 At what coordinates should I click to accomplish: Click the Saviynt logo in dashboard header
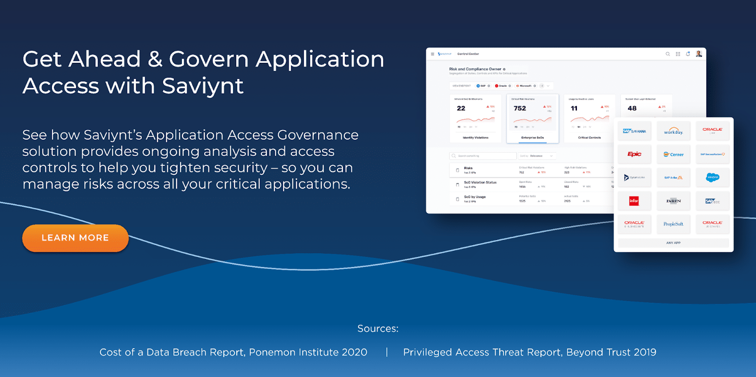click(x=445, y=54)
